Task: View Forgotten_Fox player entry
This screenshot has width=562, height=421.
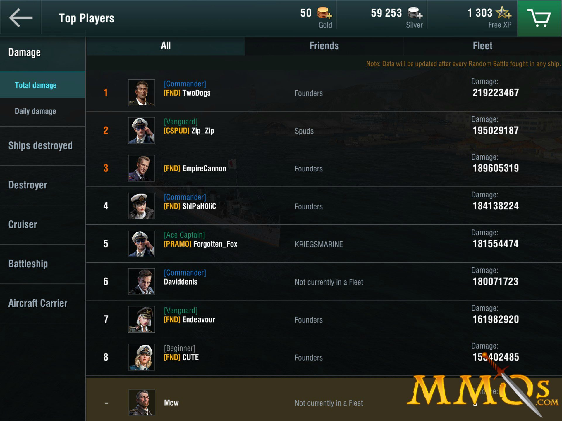Action: pyautogui.click(x=324, y=244)
